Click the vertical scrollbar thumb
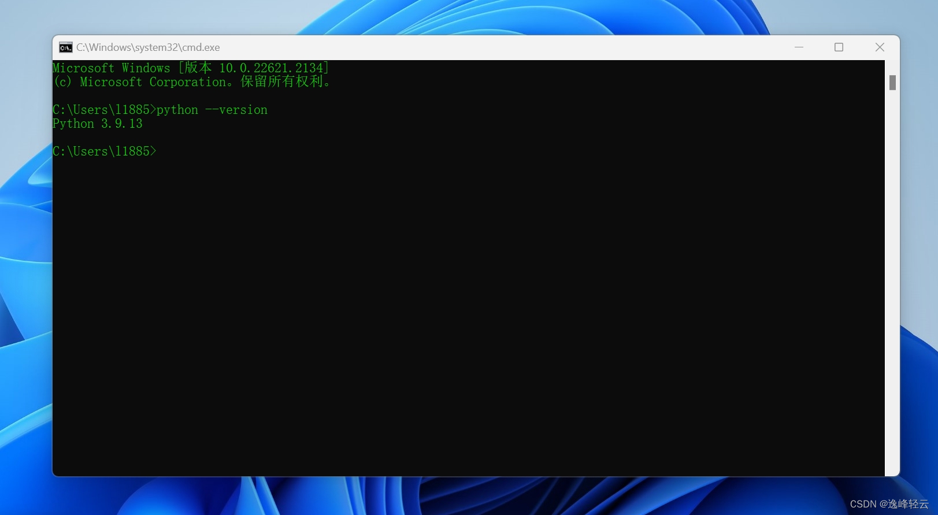 (892, 83)
